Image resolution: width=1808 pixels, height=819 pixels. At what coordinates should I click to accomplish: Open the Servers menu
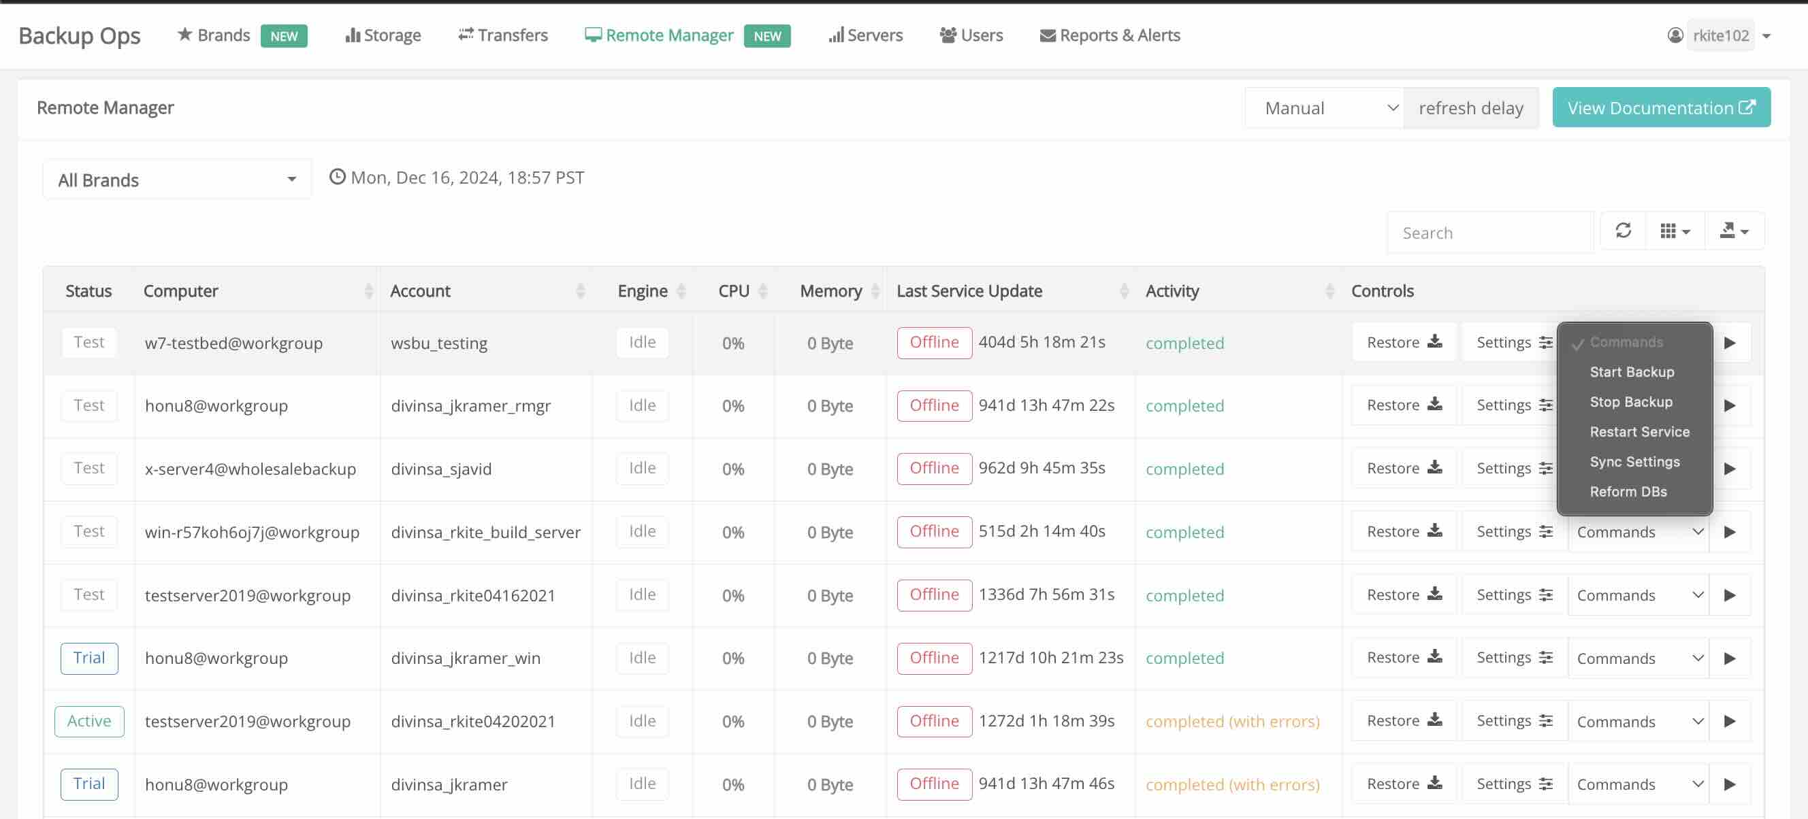click(865, 35)
